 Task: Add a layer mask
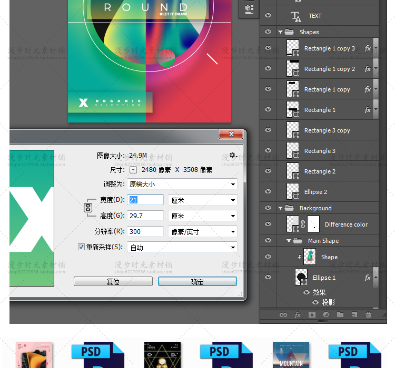click(312, 315)
